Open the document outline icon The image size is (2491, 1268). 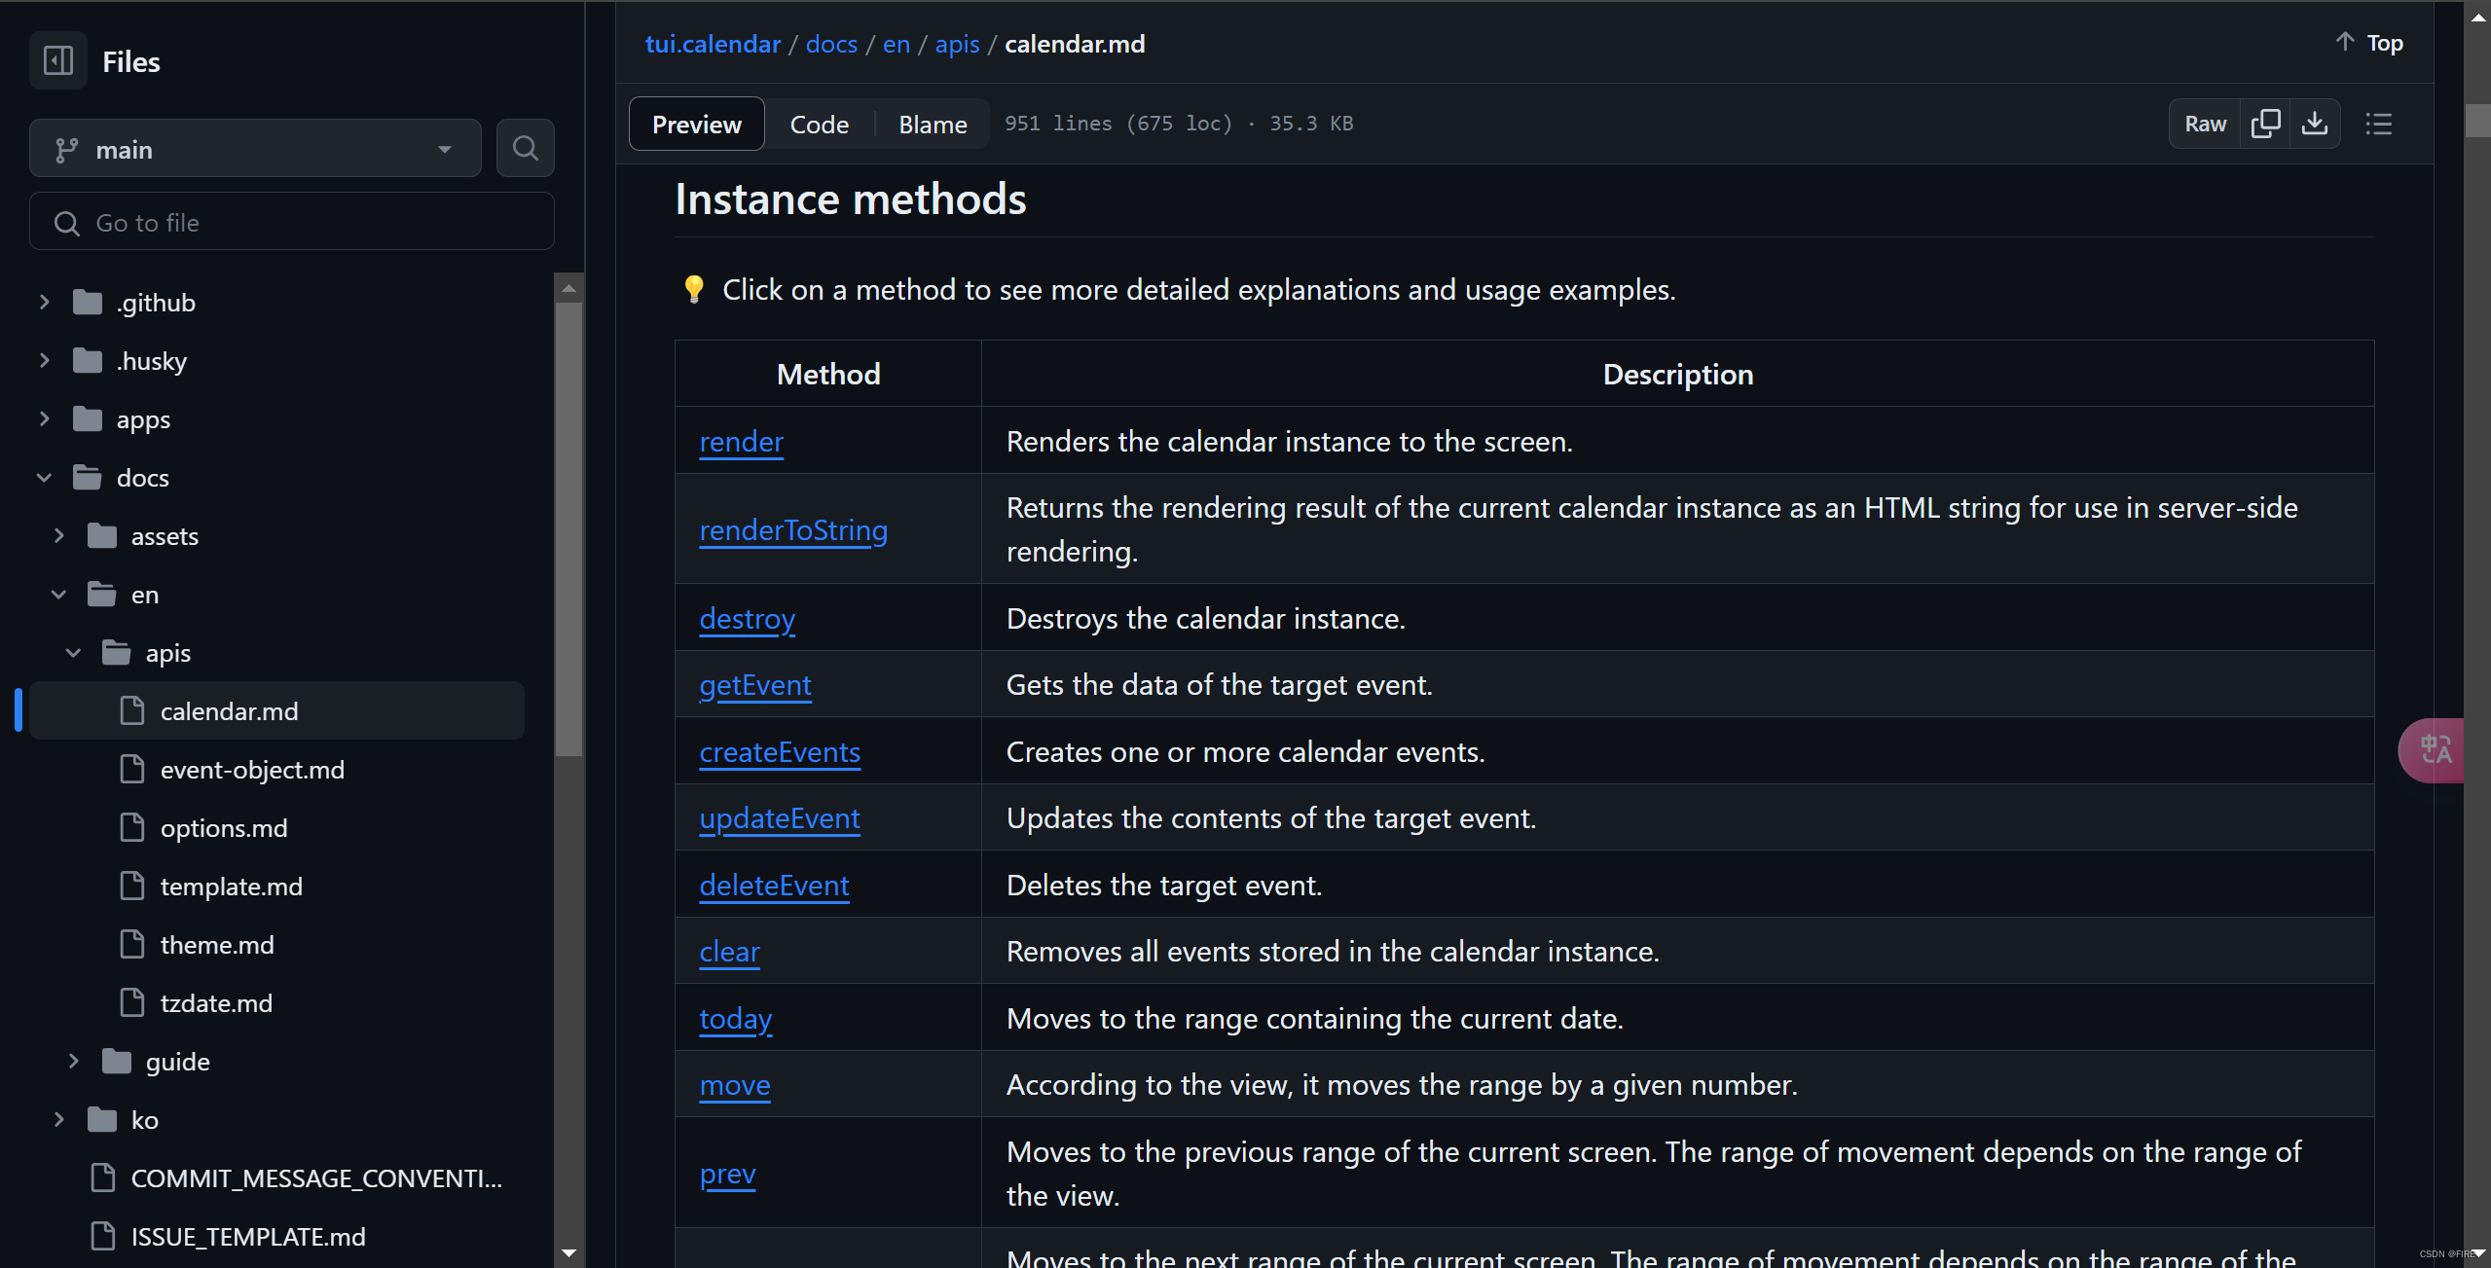click(2378, 124)
